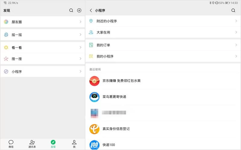This screenshot has width=241, height=150.
Task: Open the 搜一搜 label
Action: pyautogui.click(x=17, y=59)
